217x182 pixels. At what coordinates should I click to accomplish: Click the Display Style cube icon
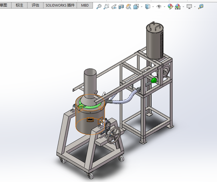pyautogui.click(x=148, y=7)
